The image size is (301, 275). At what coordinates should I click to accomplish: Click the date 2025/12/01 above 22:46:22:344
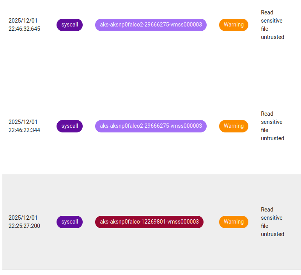[x=23, y=122]
